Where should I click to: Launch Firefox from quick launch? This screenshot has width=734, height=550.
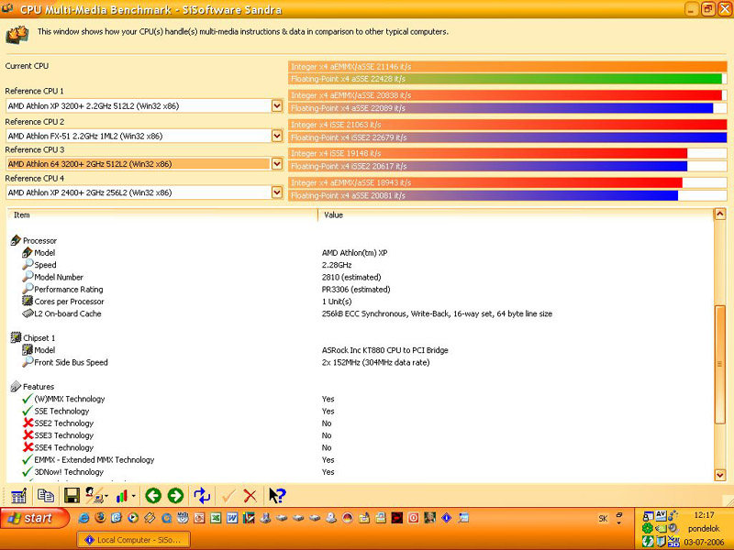pyautogui.click(x=100, y=518)
